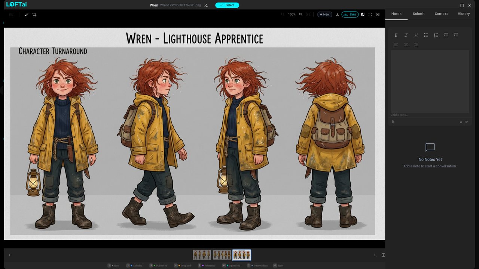Open the Submit tab
Image resolution: width=479 pixels, height=269 pixels.
click(419, 14)
